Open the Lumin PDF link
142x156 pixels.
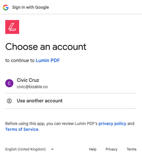coord(48,61)
